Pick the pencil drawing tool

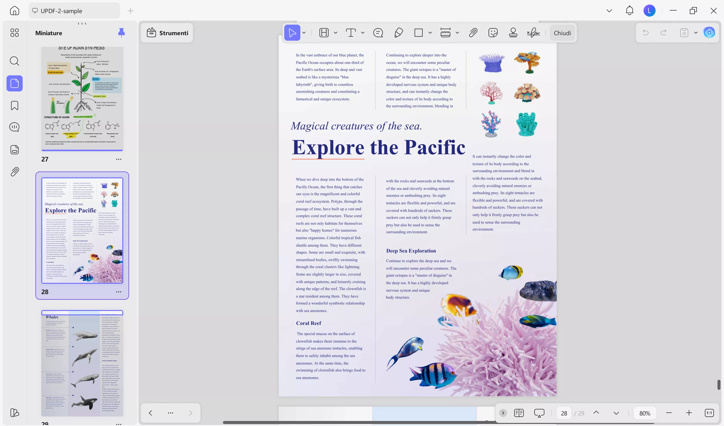[x=398, y=33]
